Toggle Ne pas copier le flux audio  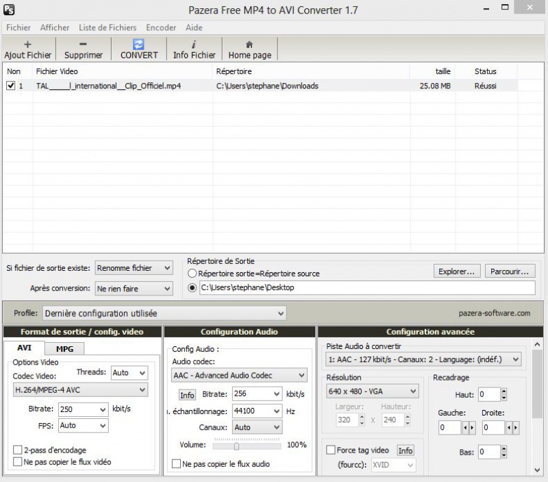point(176,464)
